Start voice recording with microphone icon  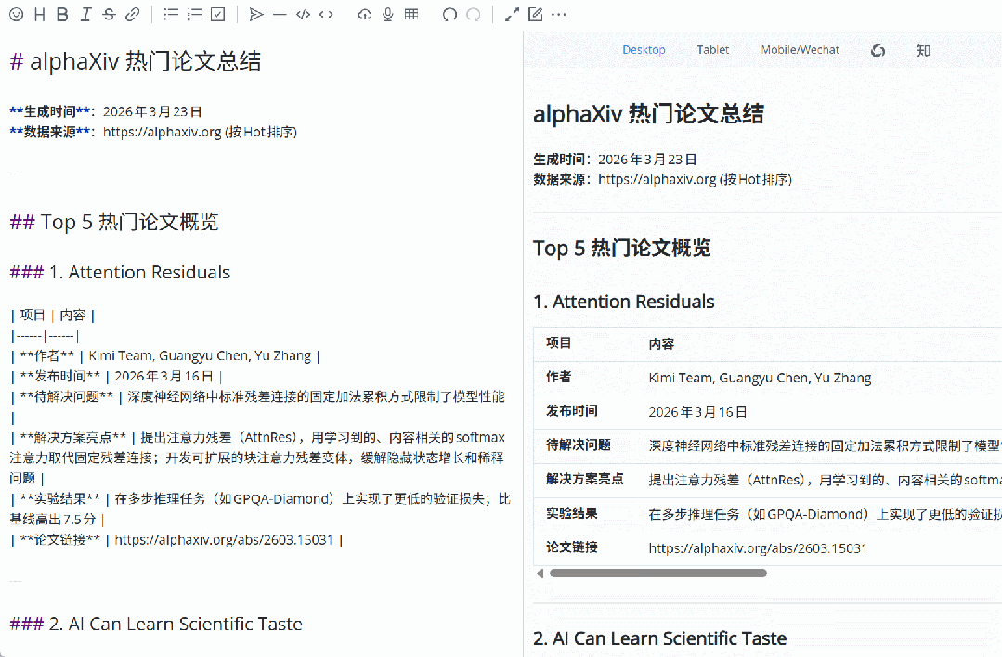387,14
